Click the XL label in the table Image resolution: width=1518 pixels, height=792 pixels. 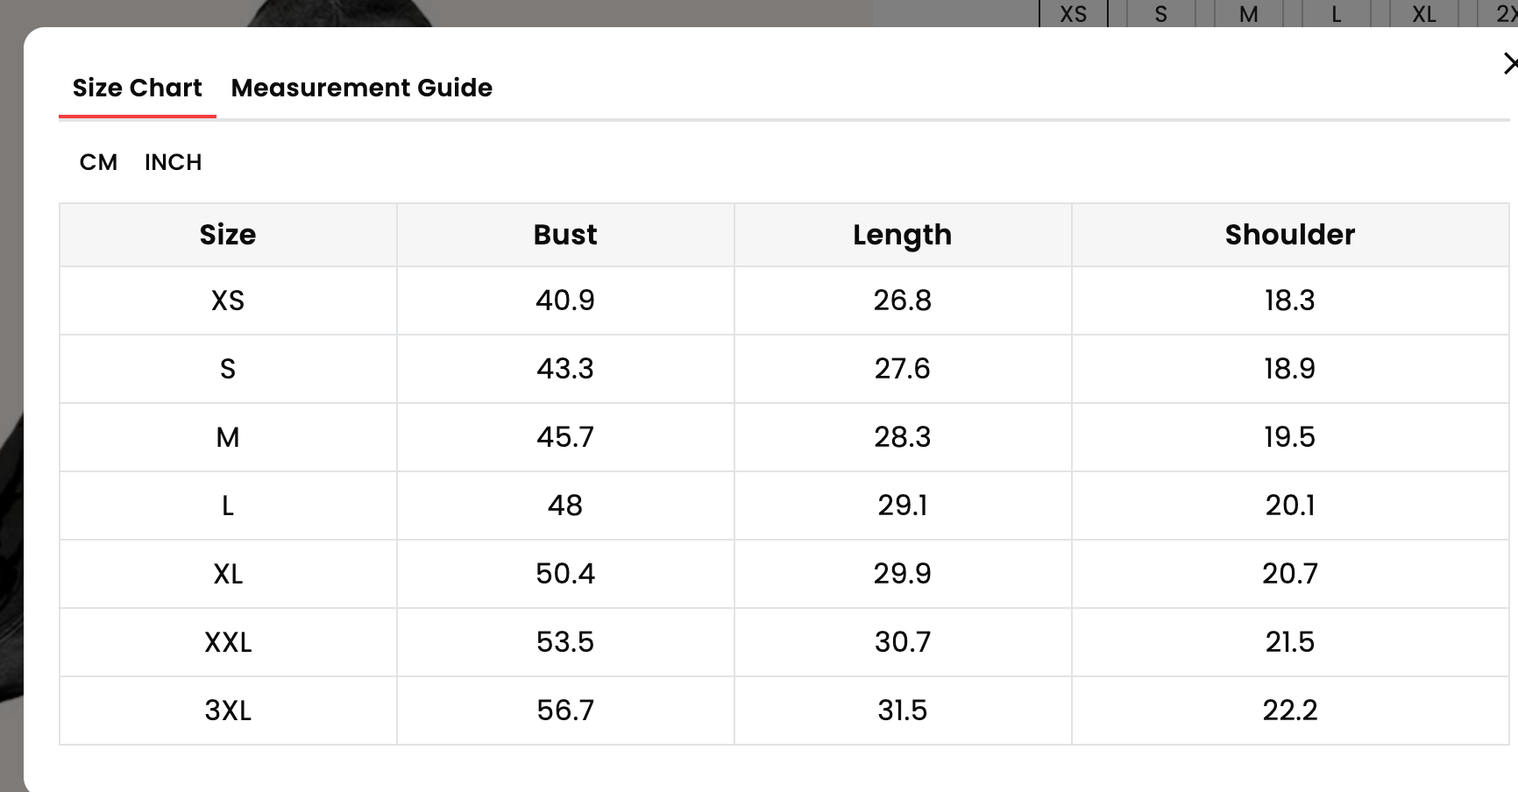(228, 574)
